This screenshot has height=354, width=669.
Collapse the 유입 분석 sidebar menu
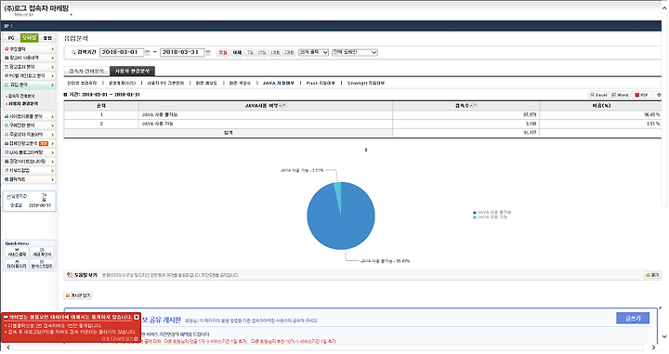[x=29, y=85]
